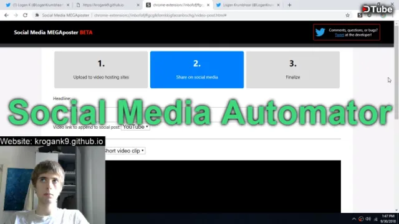Click the browser address bar URL

click(160, 15)
